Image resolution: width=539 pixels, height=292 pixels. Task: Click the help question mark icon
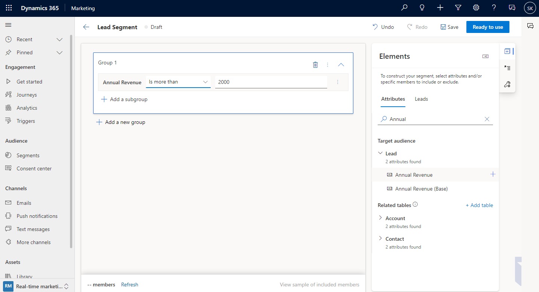point(494,7)
